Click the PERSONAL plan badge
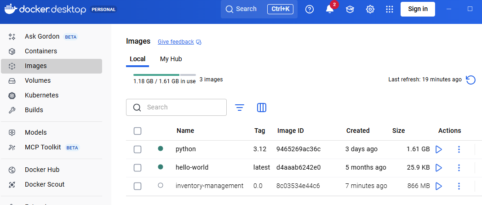This screenshot has width=482, height=205. pyautogui.click(x=103, y=10)
